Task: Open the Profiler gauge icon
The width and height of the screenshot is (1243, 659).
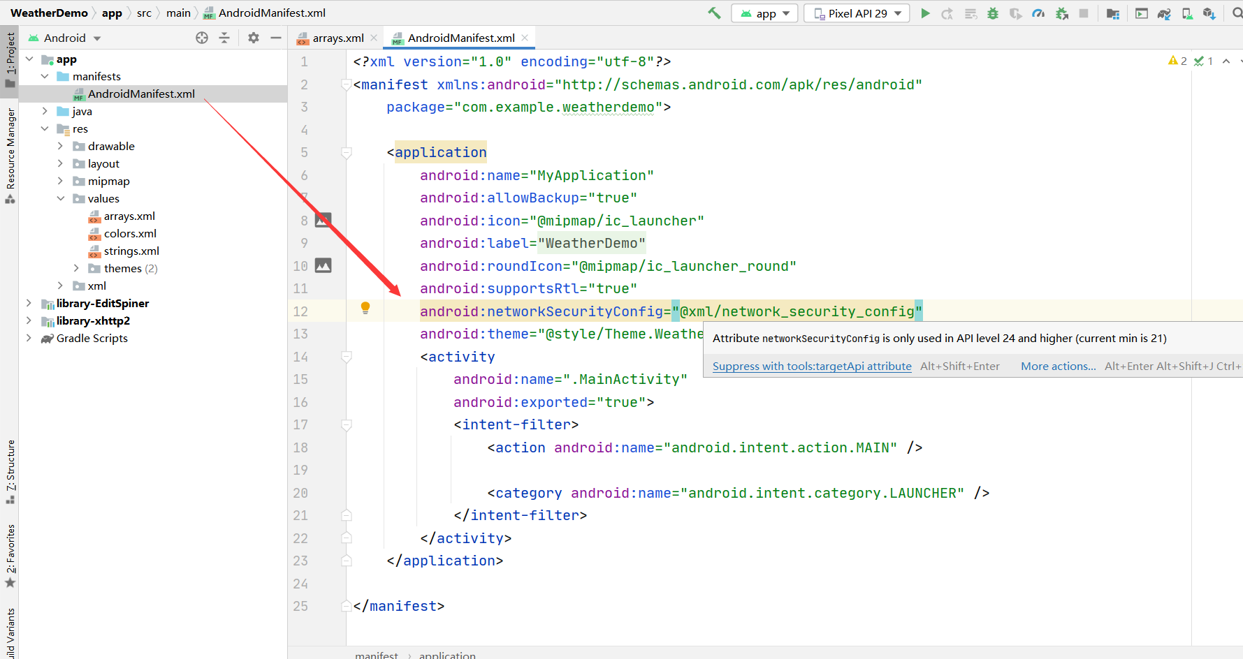Action: point(1038,13)
